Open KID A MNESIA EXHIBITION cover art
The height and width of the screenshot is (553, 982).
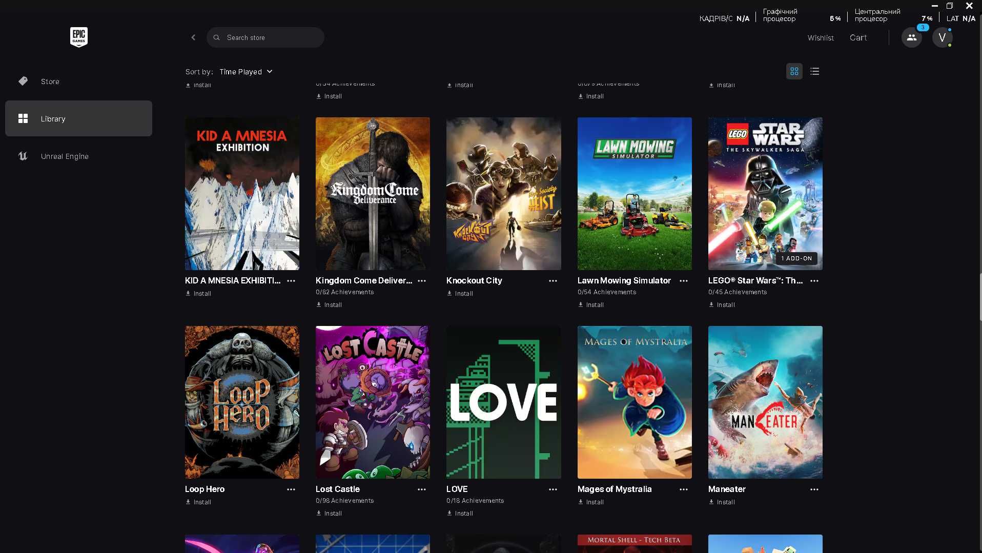242,194
